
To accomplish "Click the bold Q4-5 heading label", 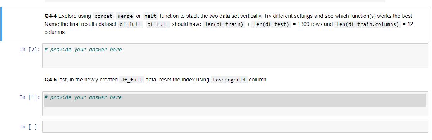I will point(51,80).
